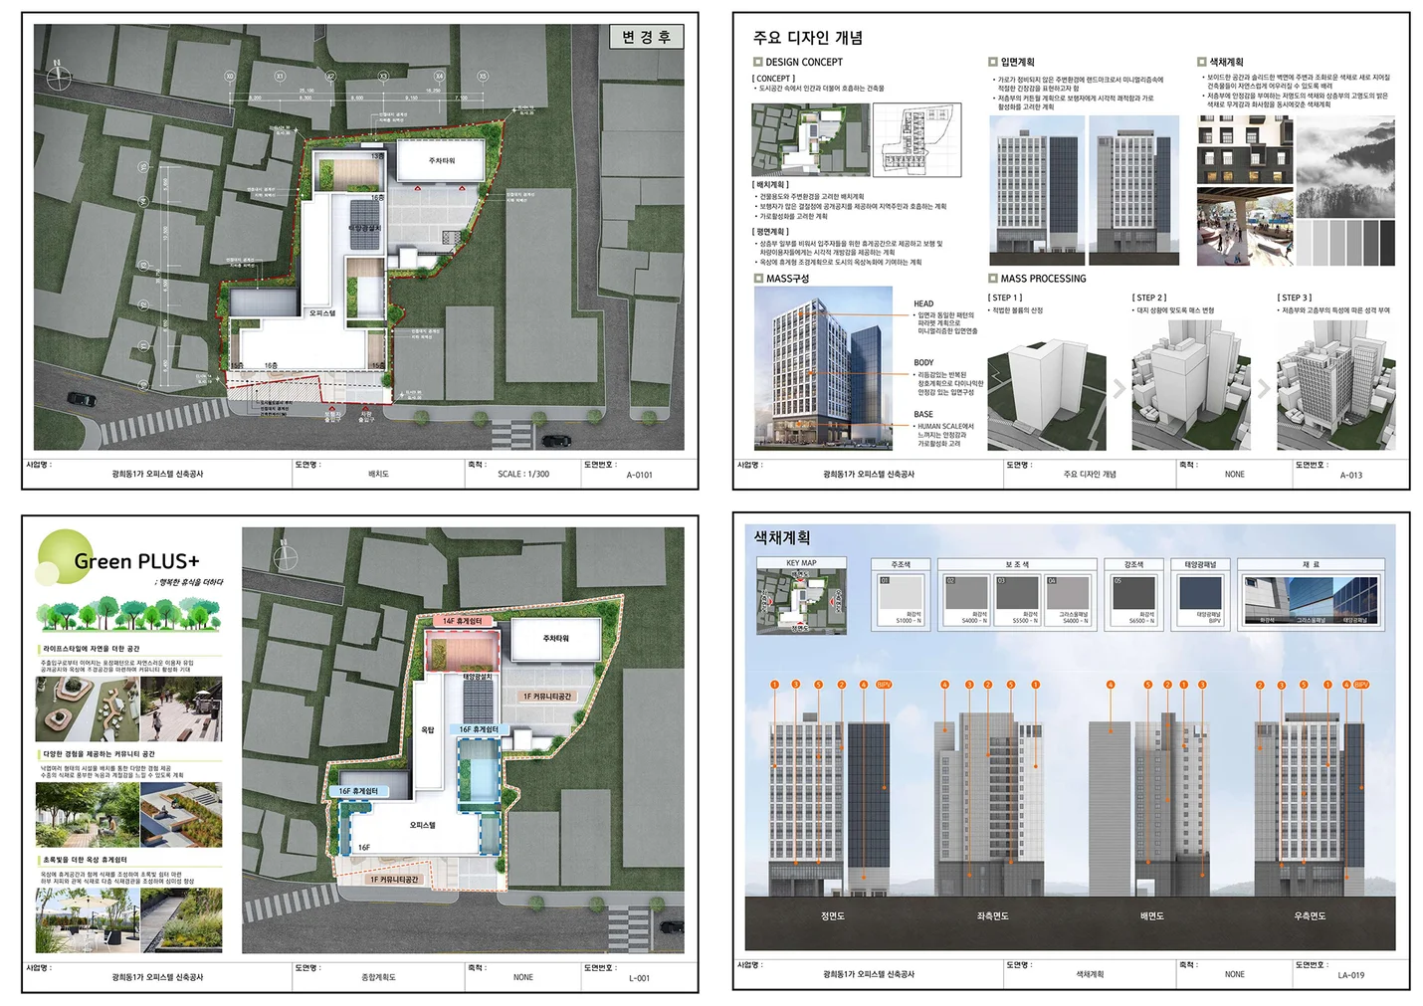The image size is (1423, 1006).
Task: Click the square bullet beside DESIGN CONCEPT
Action: click(x=757, y=62)
